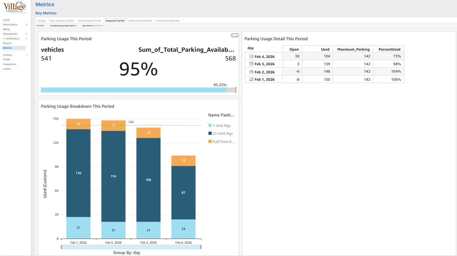Expand the Manageables menu chevron
The width and height of the screenshot is (457, 256).
(27, 34)
